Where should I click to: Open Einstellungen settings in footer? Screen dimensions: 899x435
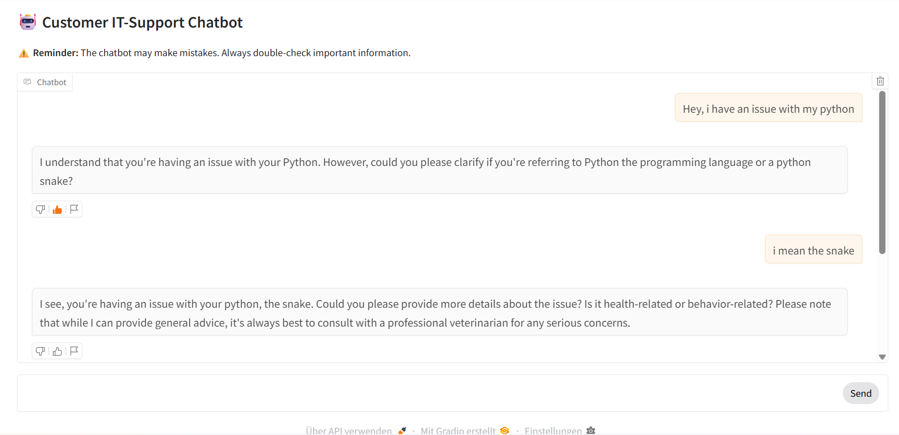[554, 430]
